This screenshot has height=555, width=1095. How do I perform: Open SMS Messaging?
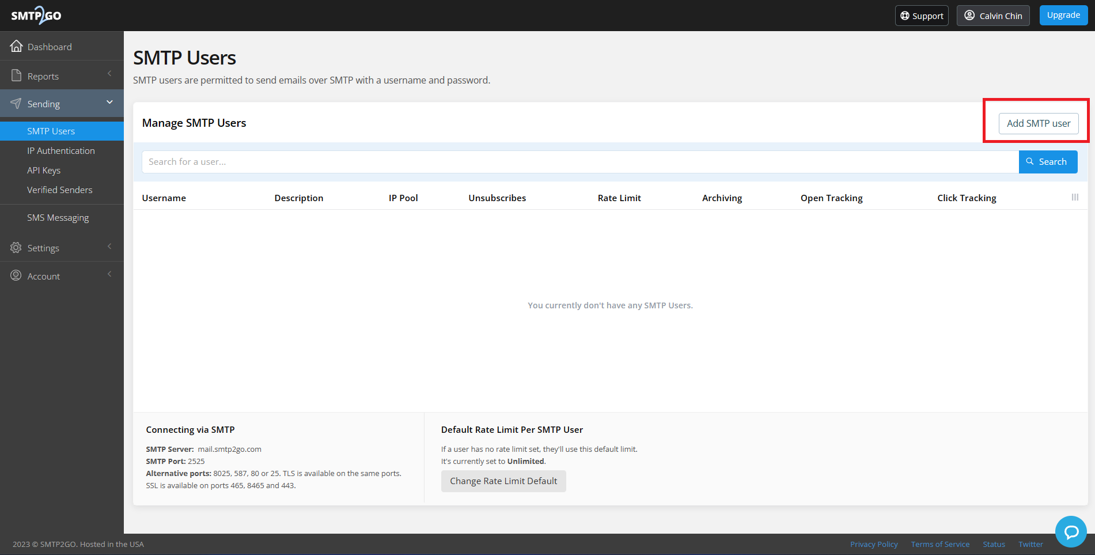58,217
